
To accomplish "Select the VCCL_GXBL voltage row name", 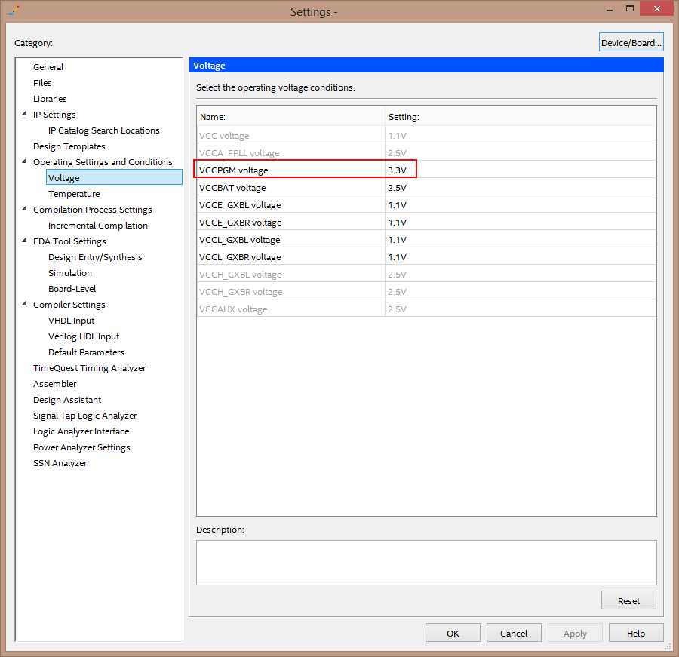I will [239, 240].
